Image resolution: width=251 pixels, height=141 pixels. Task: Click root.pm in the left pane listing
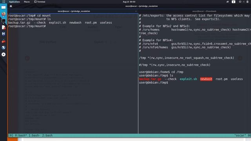point(91,23)
